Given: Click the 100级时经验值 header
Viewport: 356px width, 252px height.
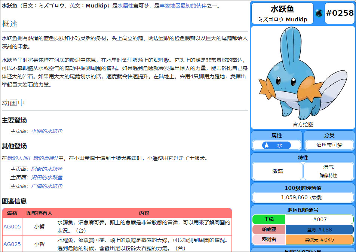Looking at the screenshot, I should click(x=303, y=188).
